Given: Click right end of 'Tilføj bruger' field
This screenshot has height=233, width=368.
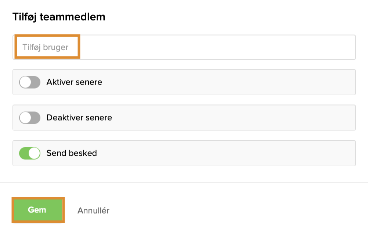Looking at the screenshot, I should (x=342, y=47).
